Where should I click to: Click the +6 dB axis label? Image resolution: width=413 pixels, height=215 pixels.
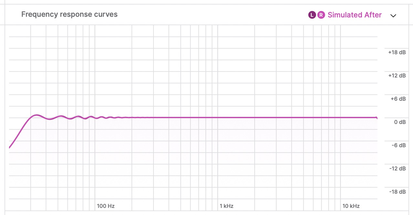tap(398, 99)
